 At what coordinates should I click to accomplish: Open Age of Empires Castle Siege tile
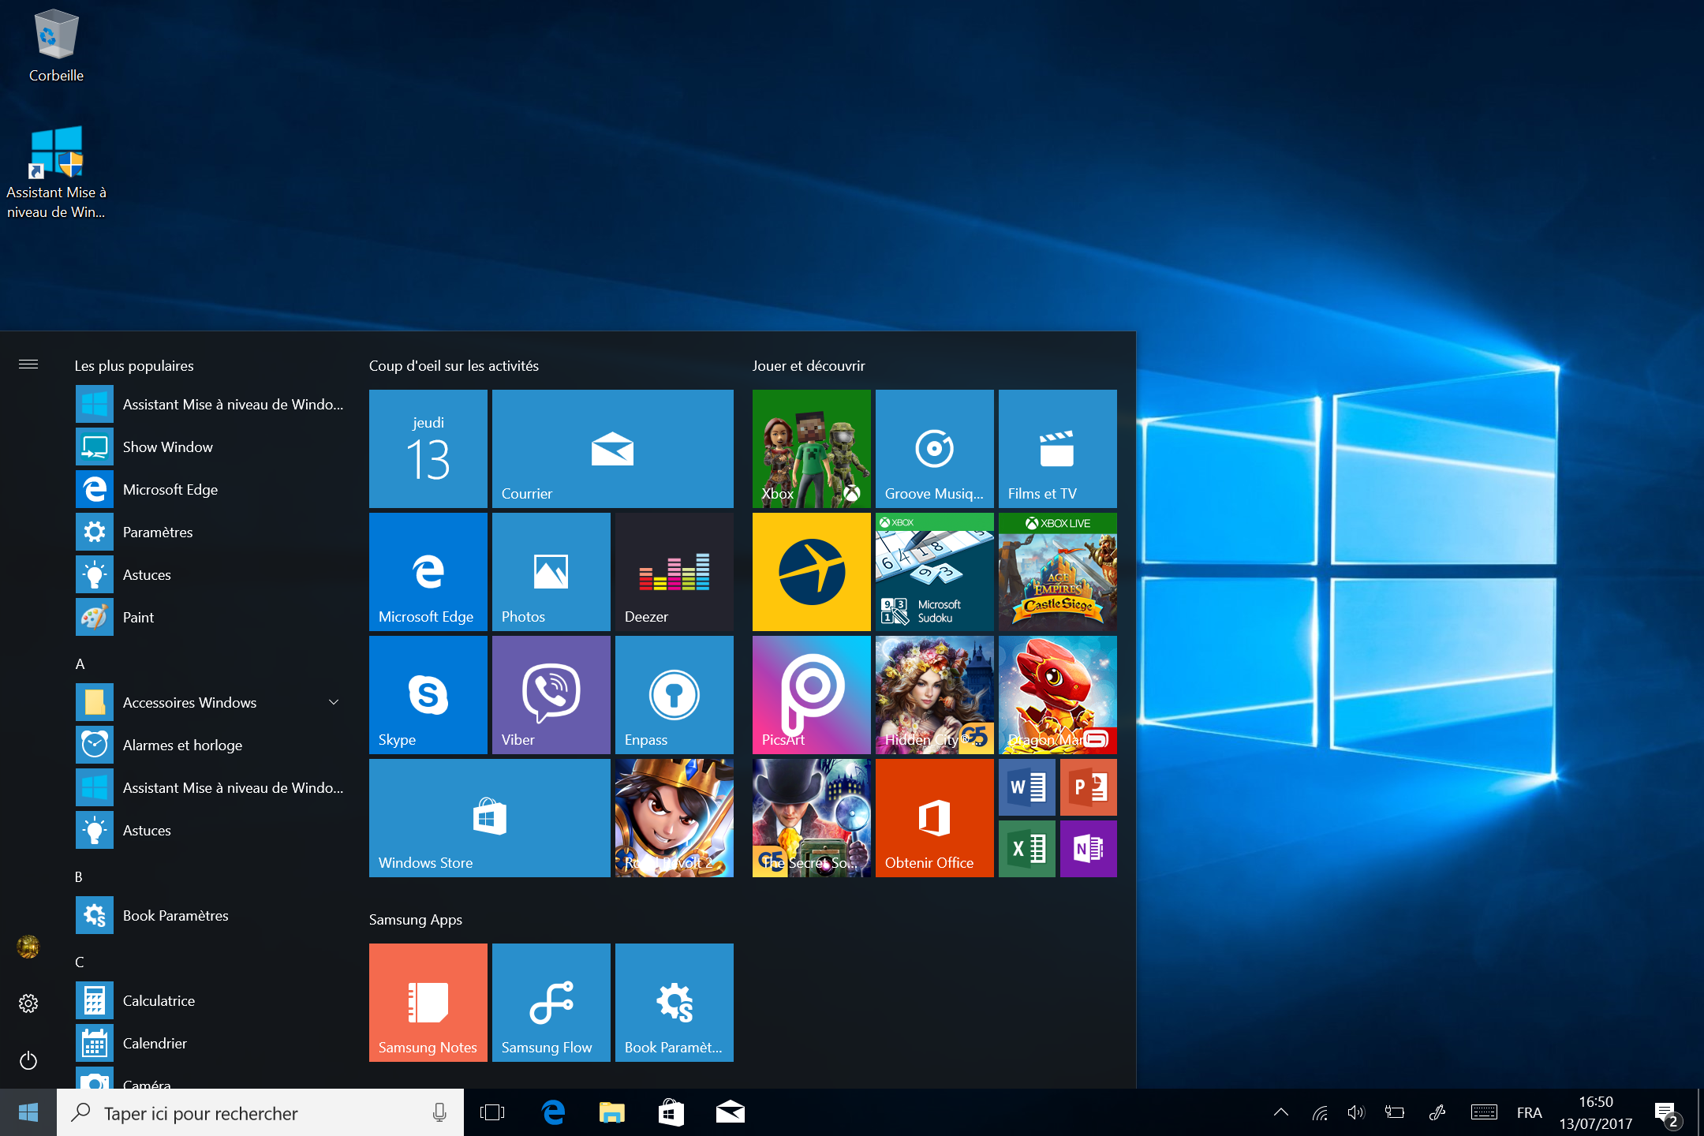click(1057, 571)
